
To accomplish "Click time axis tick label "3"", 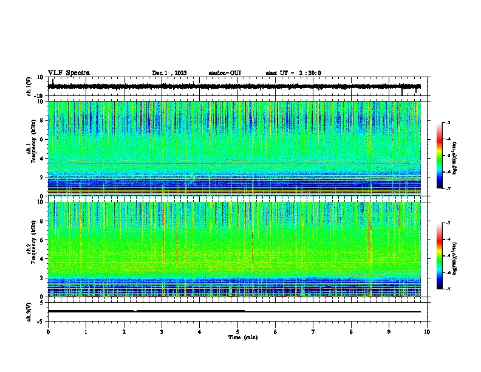I will pyautogui.click(x=162, y=332).
